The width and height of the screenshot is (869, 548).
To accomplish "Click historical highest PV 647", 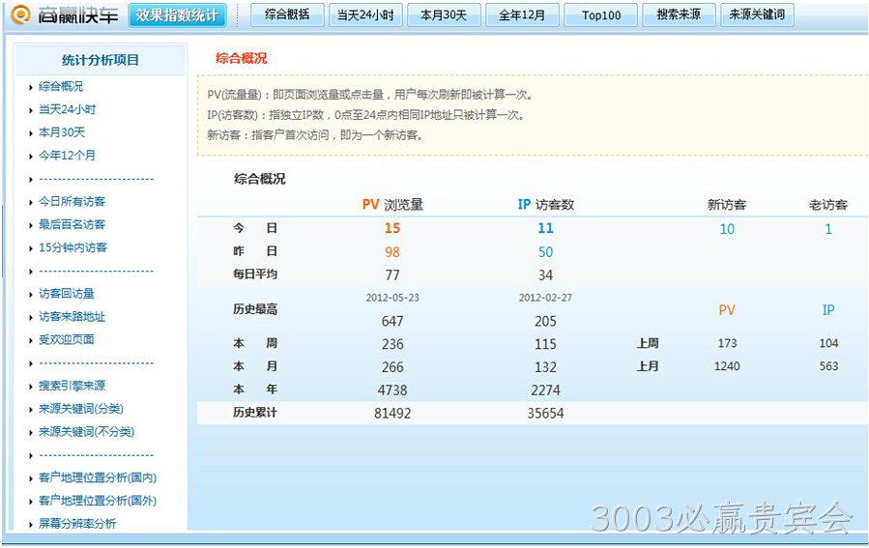I will 392,322.
